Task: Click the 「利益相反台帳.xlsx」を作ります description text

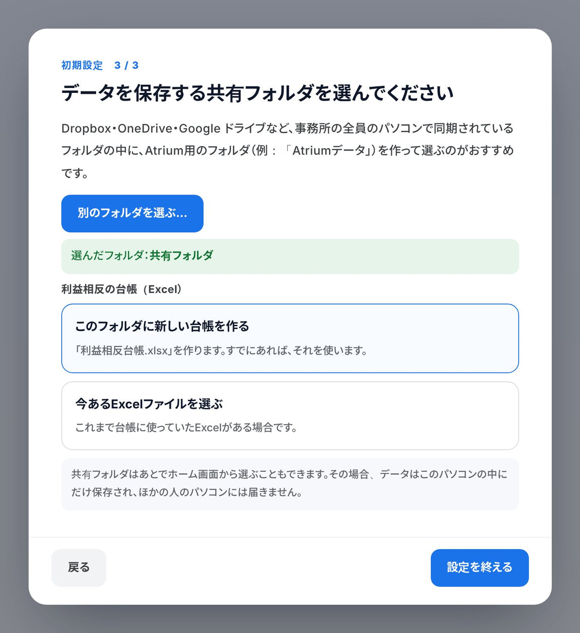Action: 221,350
